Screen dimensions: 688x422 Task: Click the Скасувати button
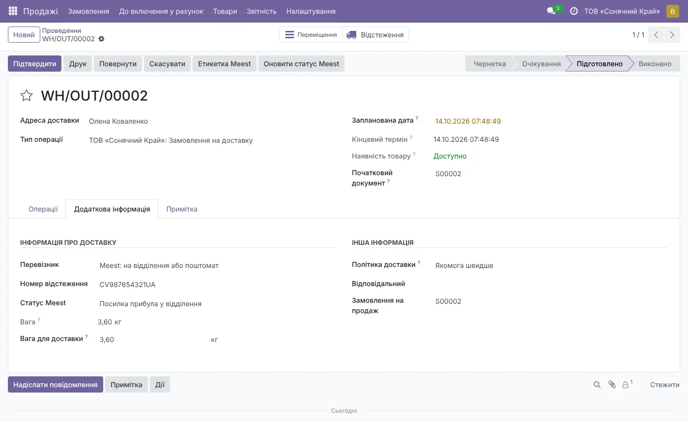tap(167, 64)
